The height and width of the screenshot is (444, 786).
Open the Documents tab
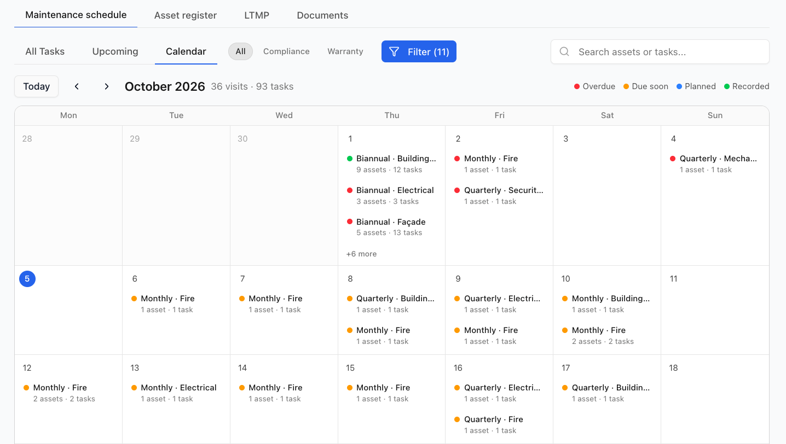tap(322, 15)
